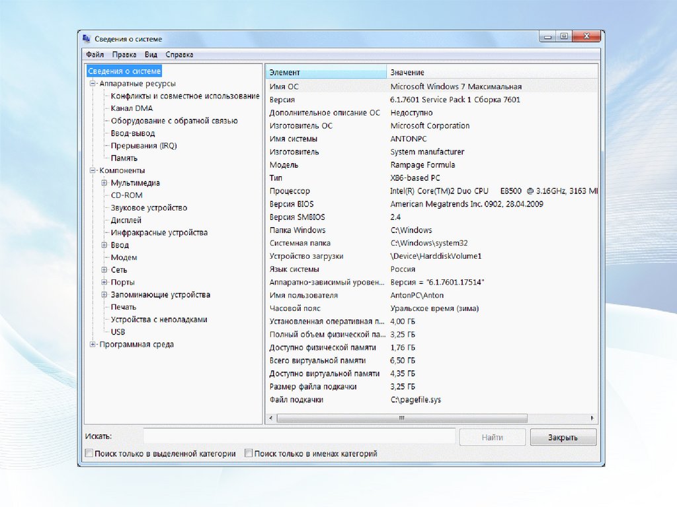Select the CD-ROM tree item

pyautogui.click(x=126, y=195)
